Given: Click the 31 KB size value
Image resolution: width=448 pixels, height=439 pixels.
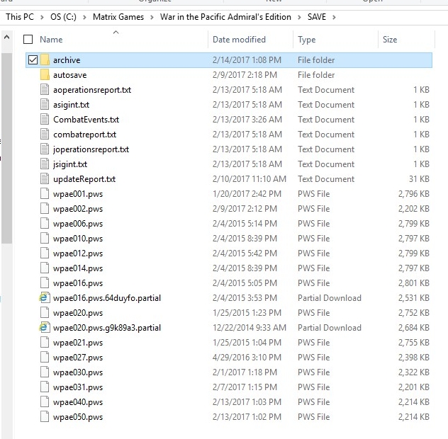Looking at the screenshot, I should coord(419,178).
